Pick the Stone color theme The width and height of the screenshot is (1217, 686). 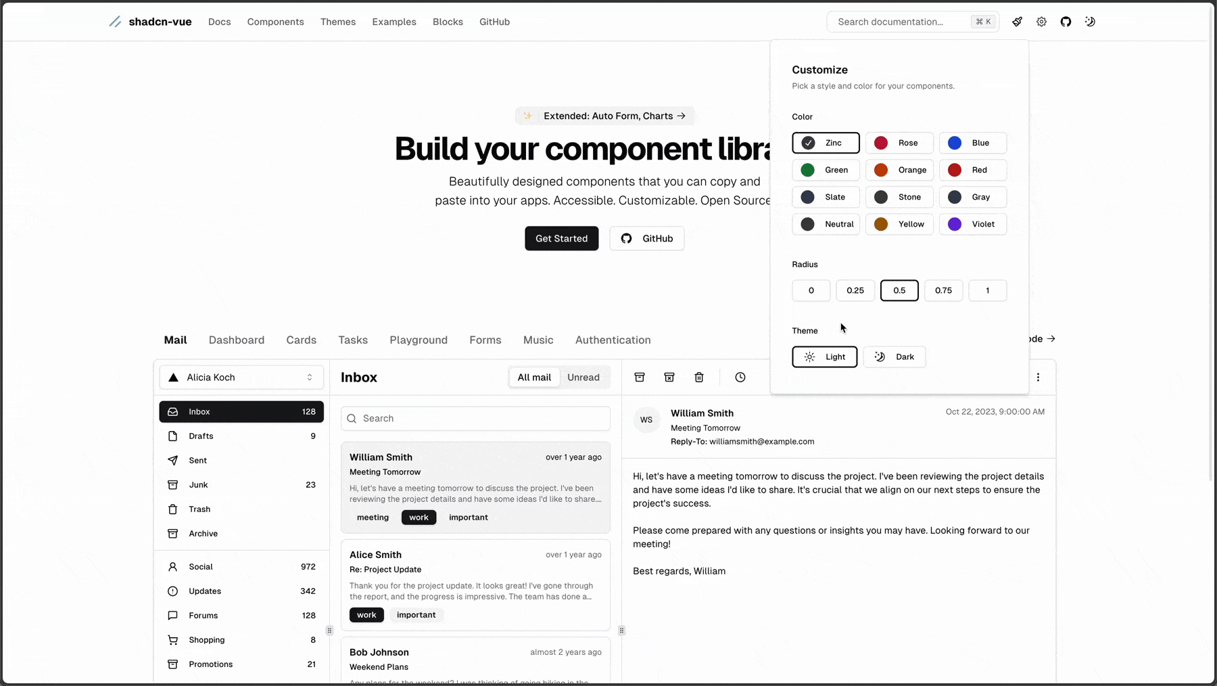(x=899, y=197)
